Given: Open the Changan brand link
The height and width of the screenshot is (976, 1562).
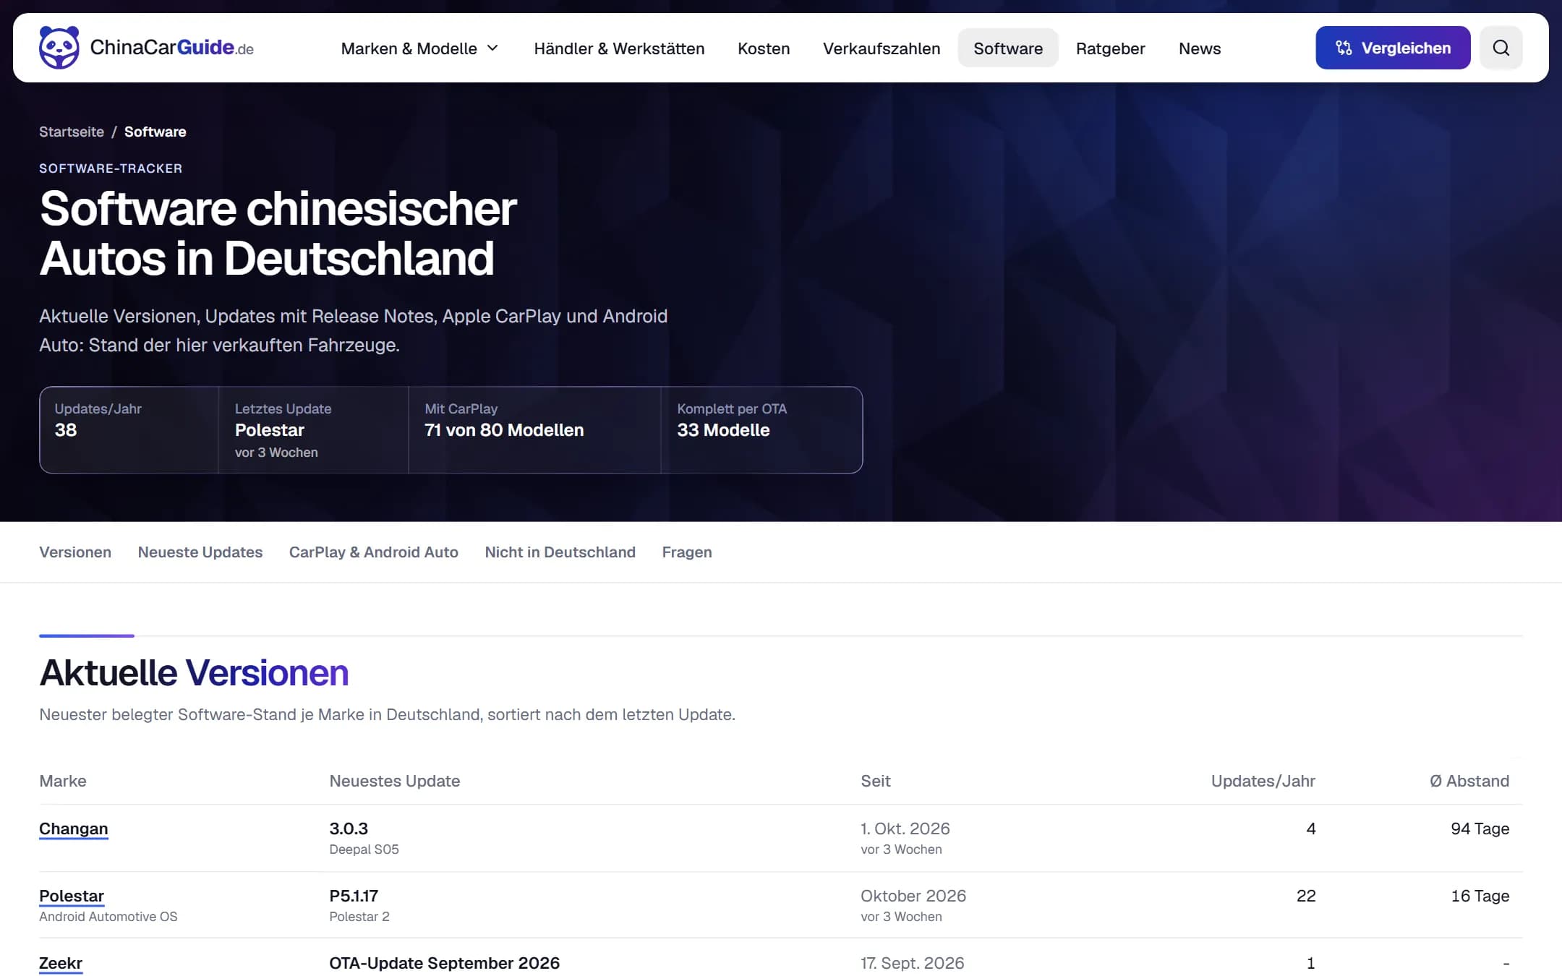Looking at the screenshot, I should point(74,829).
